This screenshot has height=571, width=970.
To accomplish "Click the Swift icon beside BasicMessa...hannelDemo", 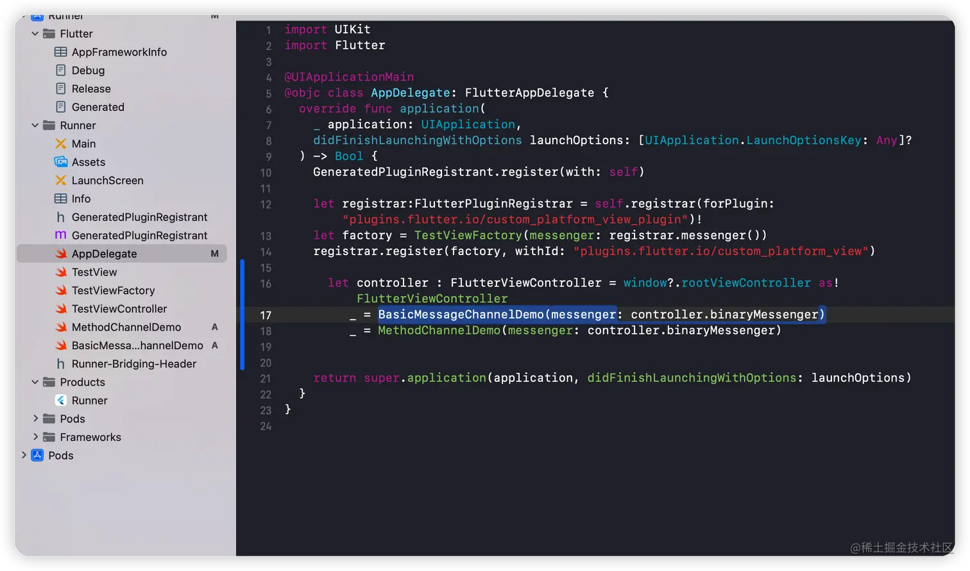I will 61,345.
